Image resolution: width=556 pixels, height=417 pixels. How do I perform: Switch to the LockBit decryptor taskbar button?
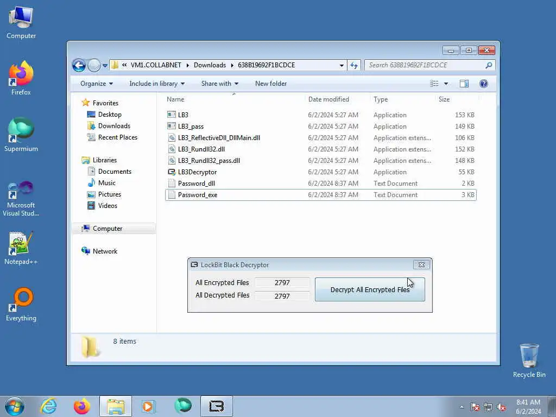(216, 406)
